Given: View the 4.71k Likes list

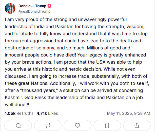Looking at the screenshot, I should tap(47, 113).
